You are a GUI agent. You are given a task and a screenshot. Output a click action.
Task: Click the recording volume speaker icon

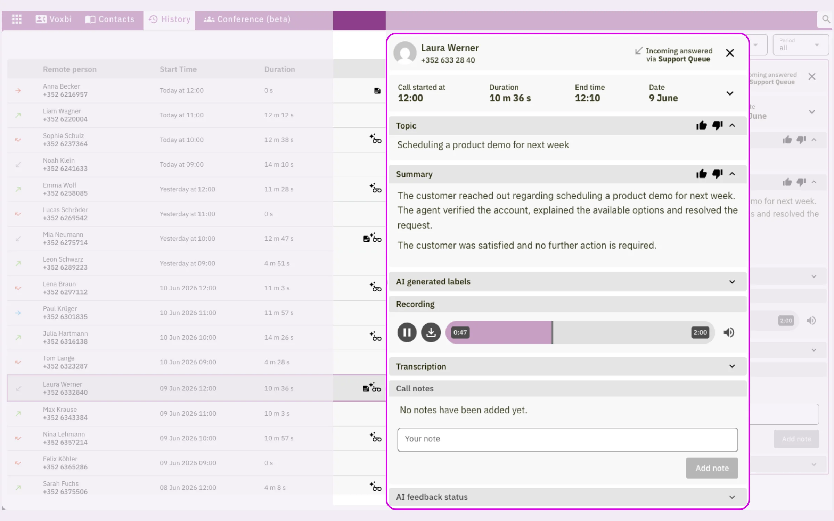pos(729,332)
